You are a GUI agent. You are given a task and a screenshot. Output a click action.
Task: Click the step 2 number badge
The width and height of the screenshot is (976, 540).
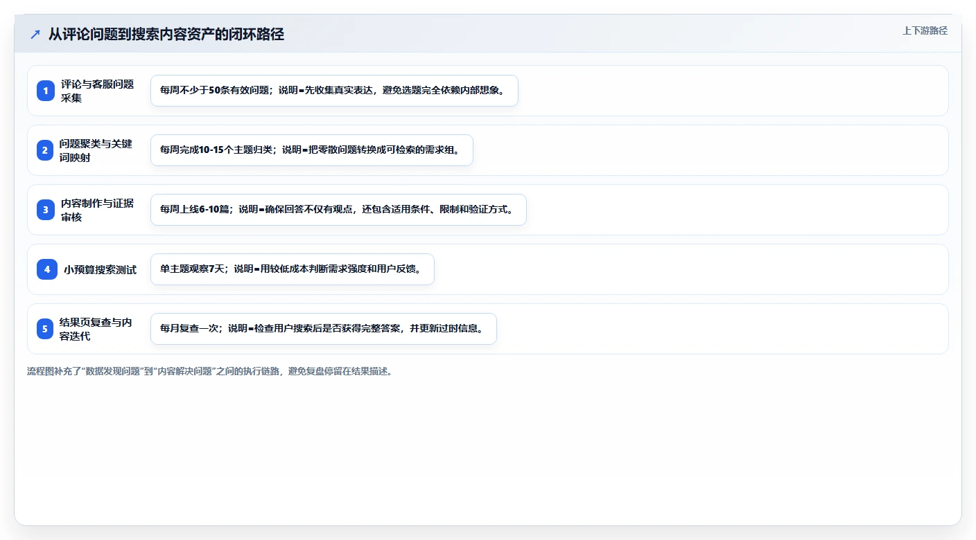46,150
